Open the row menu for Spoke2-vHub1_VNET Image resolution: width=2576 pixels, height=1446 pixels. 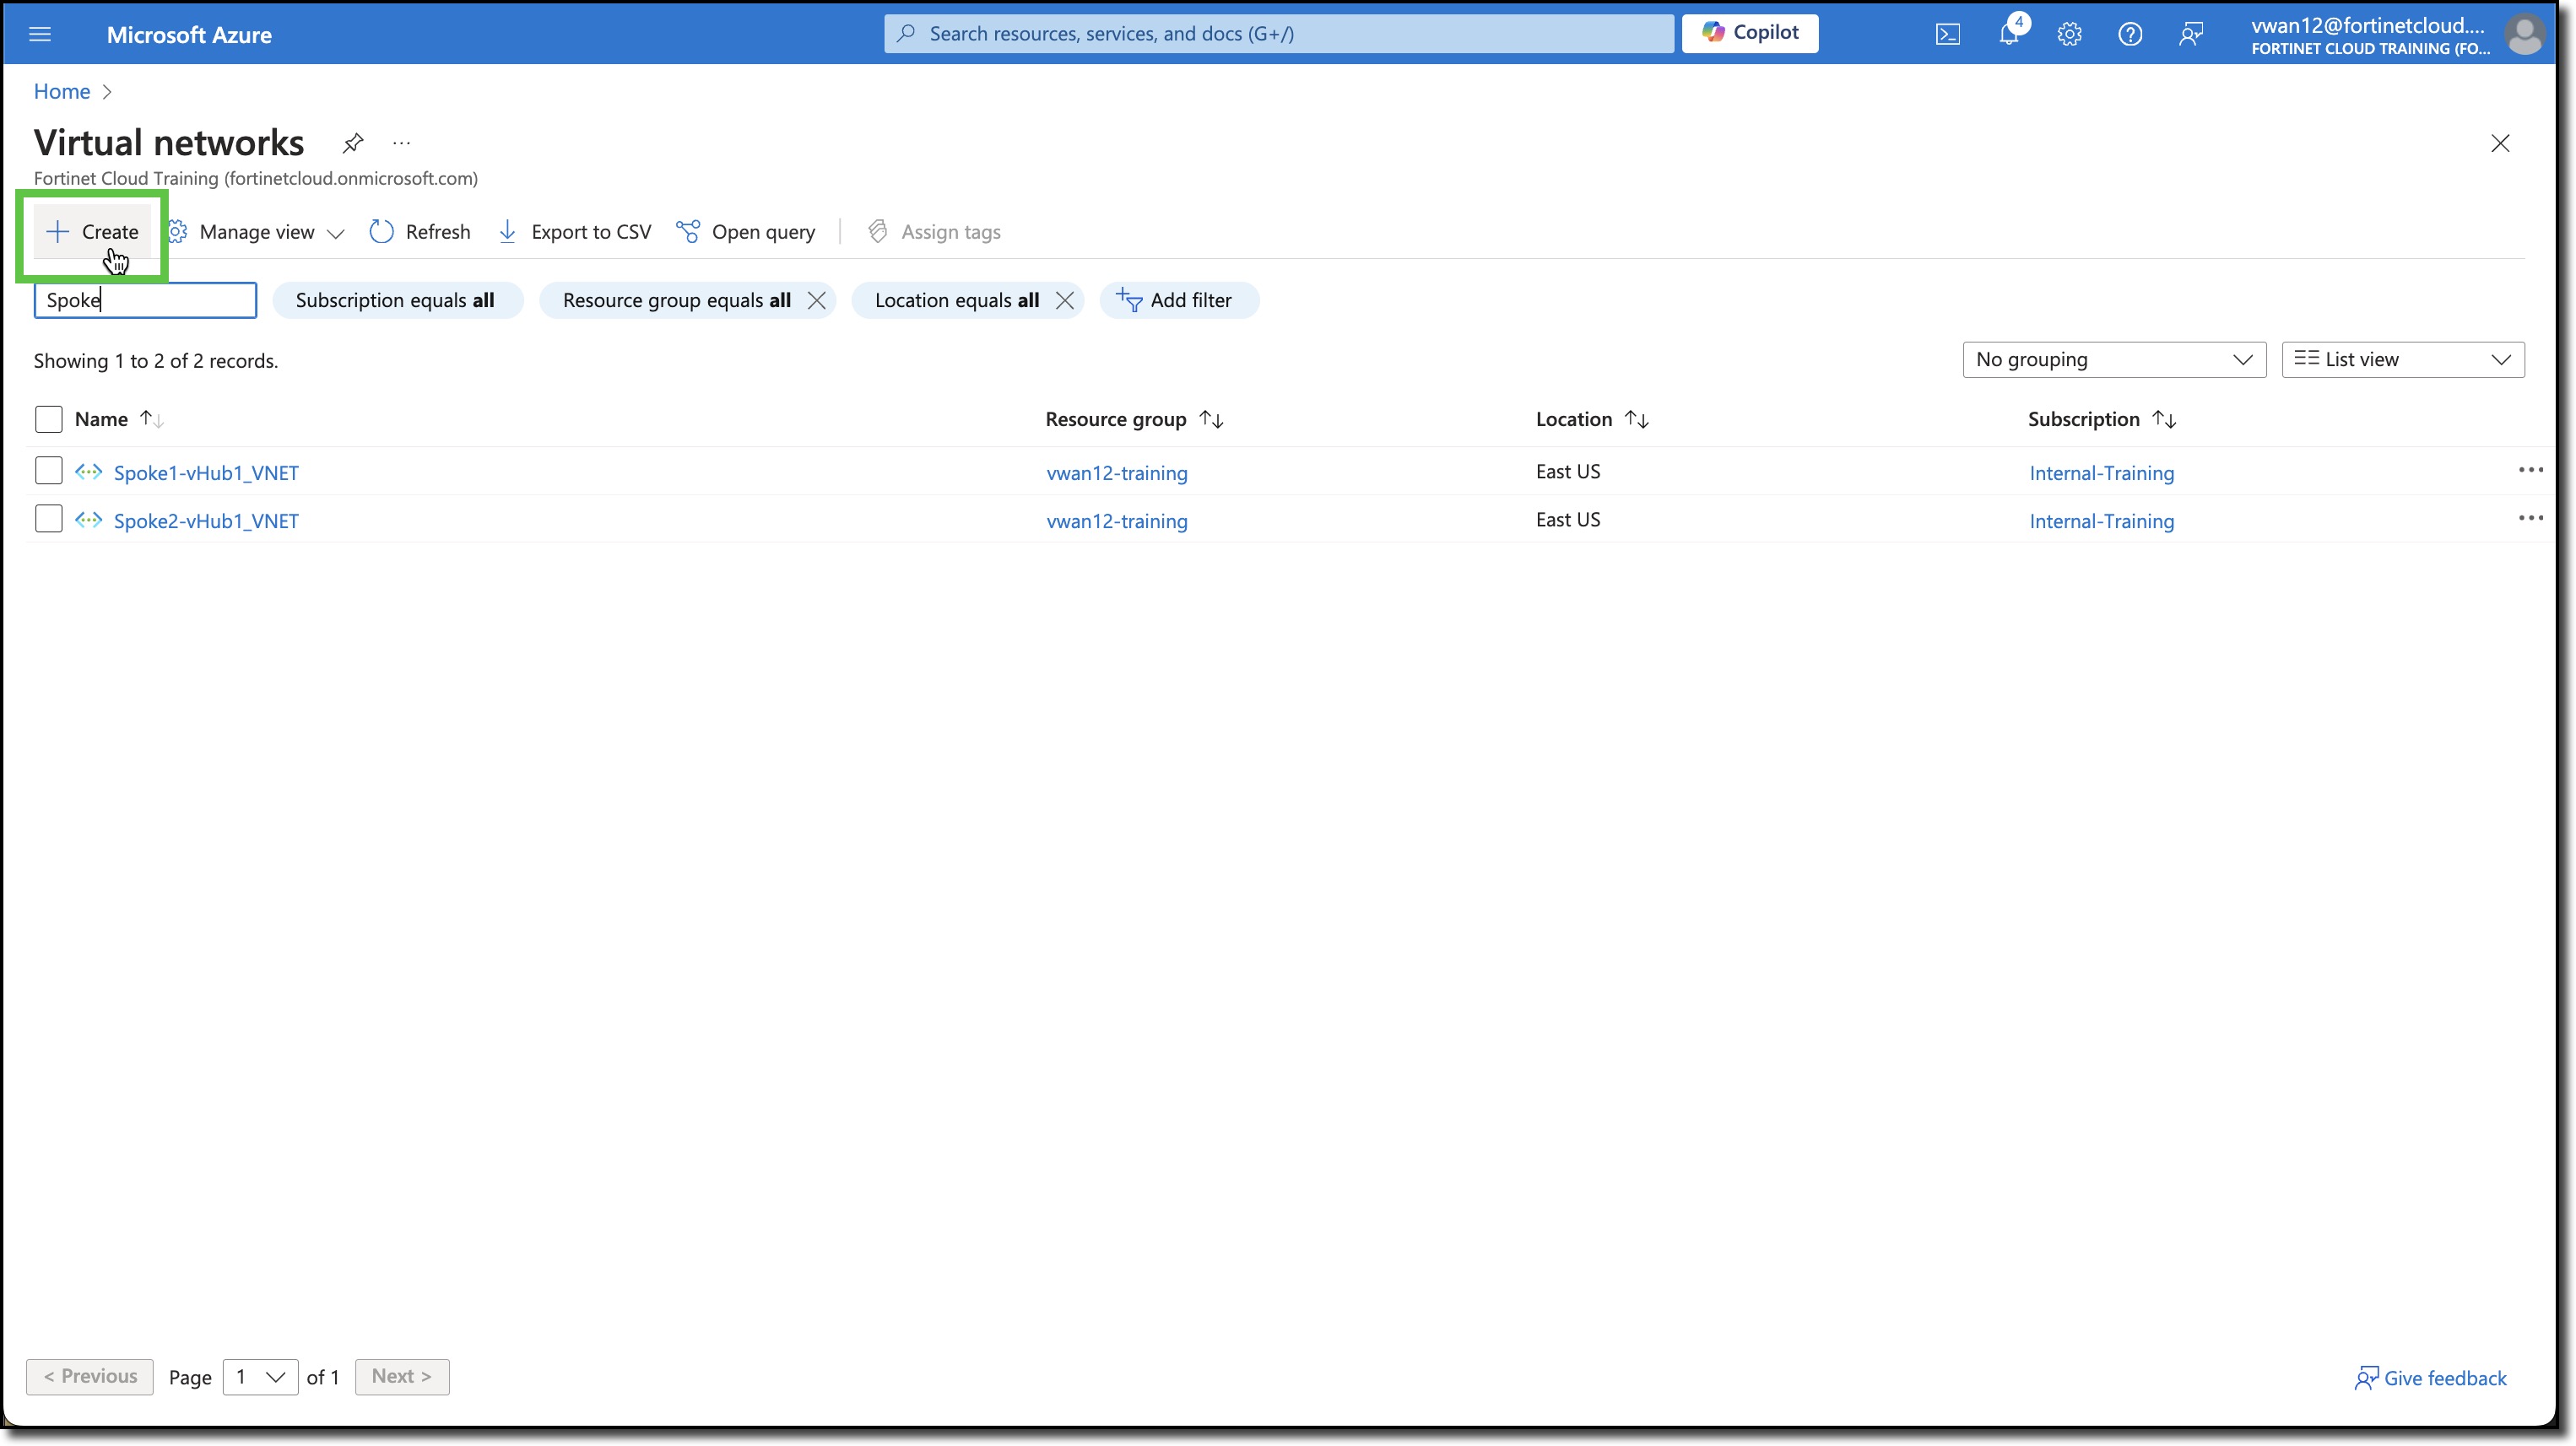[2530, 518]
